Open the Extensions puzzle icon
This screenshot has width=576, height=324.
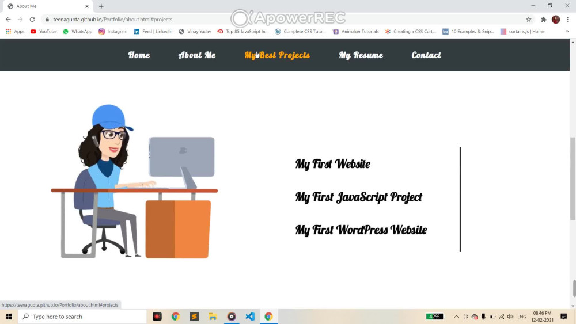pos(544,20)
